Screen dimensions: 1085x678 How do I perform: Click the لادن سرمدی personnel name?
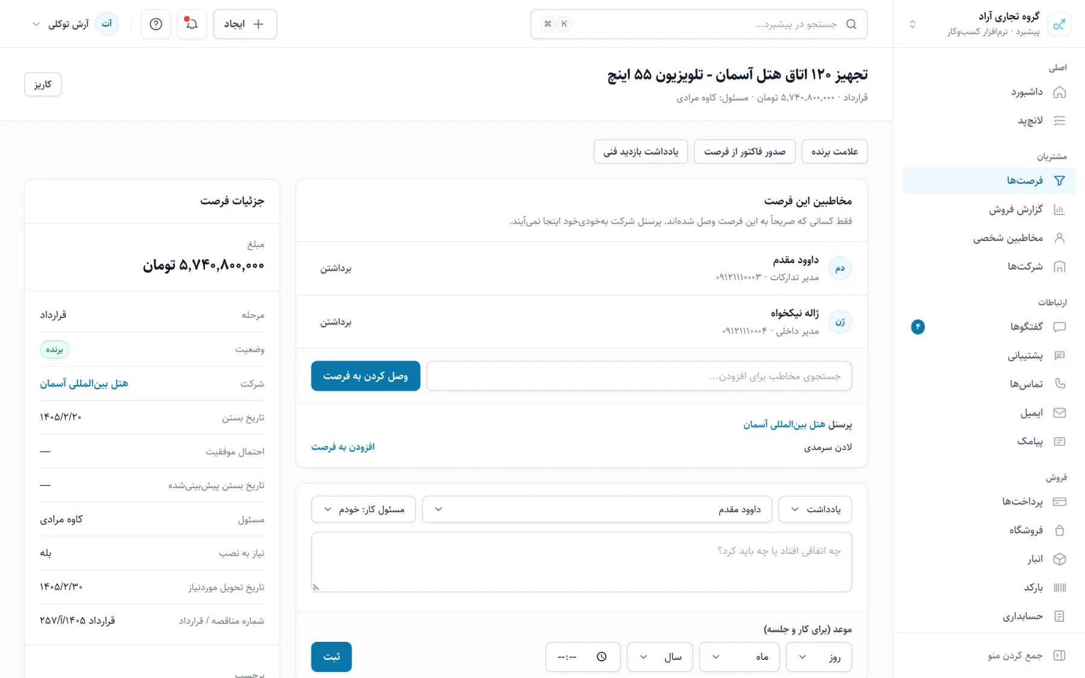[828, 447]
